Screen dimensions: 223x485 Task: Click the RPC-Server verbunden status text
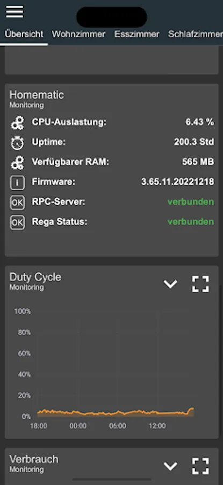coord(191,202)
